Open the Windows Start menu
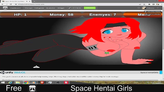Screen dimensions: 164x92 tap(3, 83)
